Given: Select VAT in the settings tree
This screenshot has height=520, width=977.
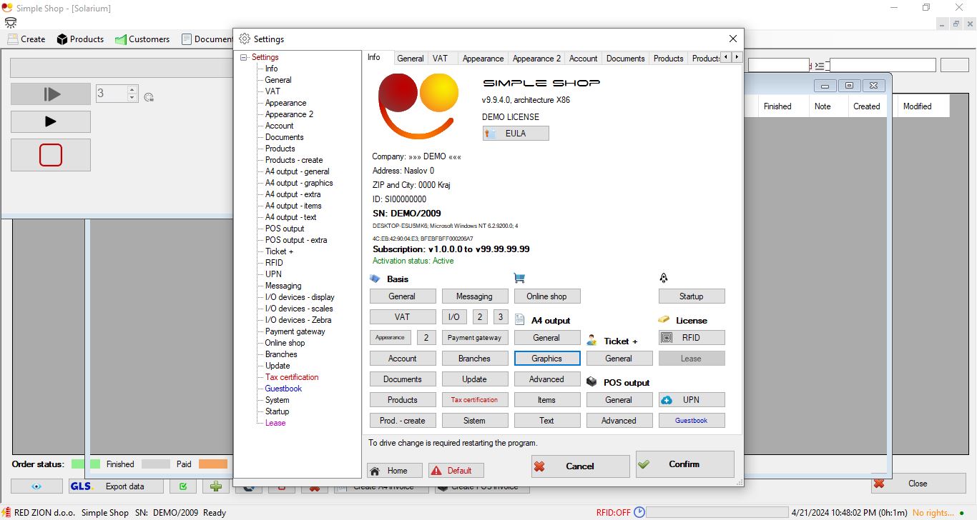Looking at the screenshot, I should pos(273,91).
